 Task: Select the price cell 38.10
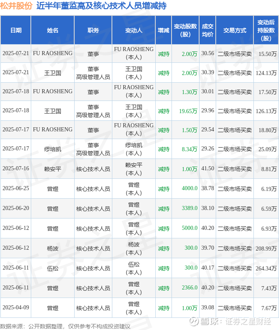click(208, 208)
